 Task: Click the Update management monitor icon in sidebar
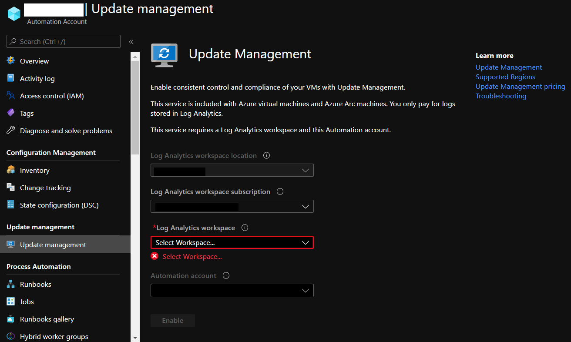11,244
